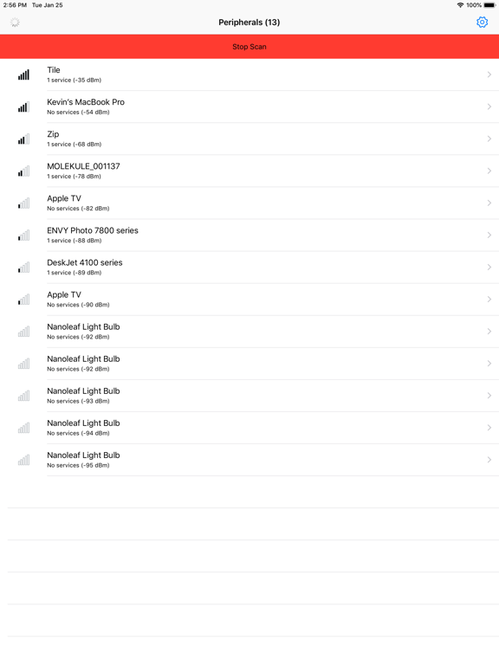
Task: Open the DeskJet 4100 series entry
Action: [249, 268]
